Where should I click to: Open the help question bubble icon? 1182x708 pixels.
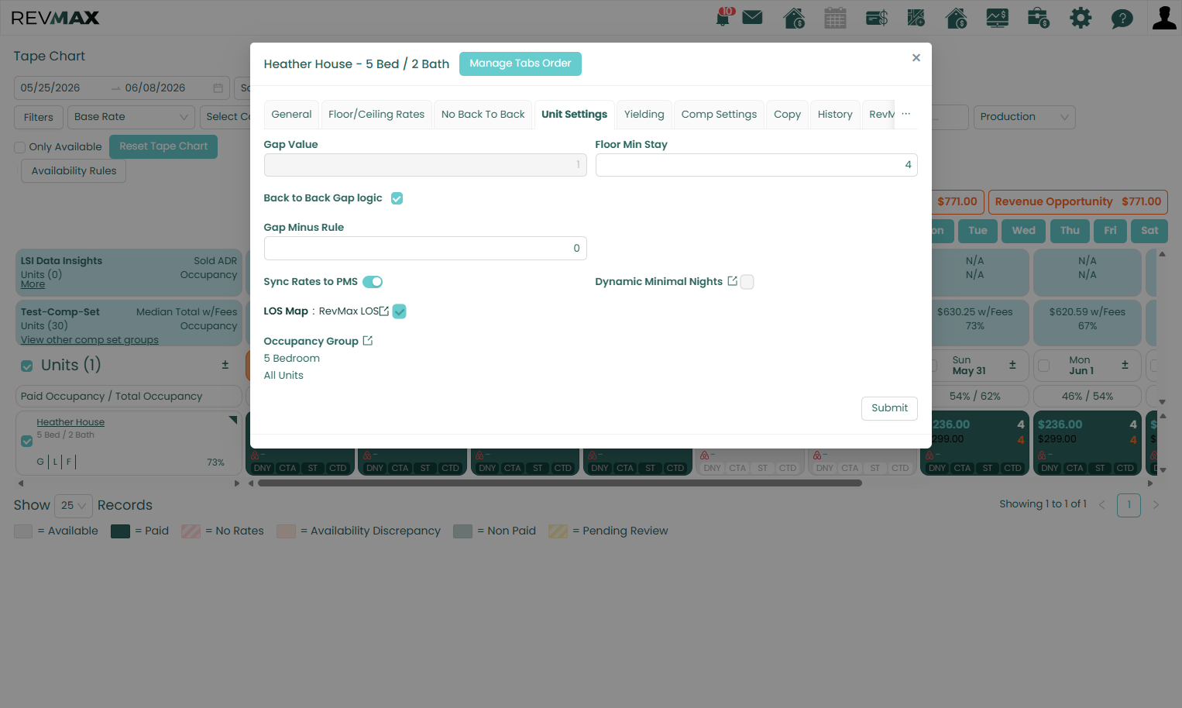click(x=1122, y=18)
